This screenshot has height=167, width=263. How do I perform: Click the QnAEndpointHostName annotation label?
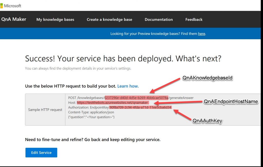coord(231,102)
